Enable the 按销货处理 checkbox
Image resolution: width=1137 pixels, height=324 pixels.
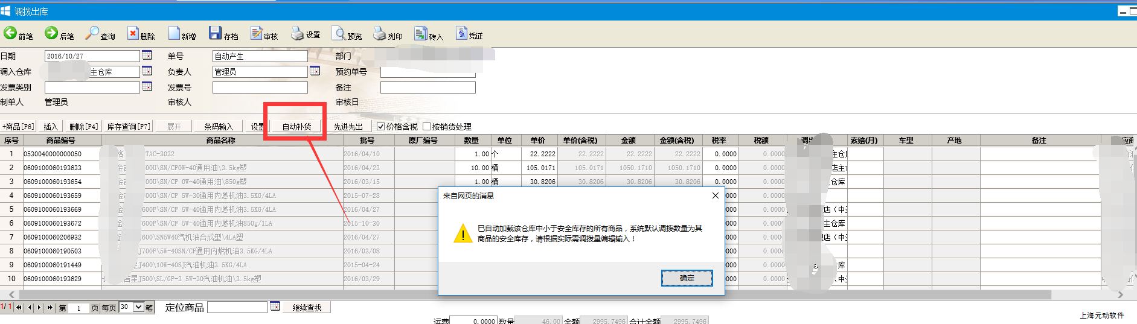click(427, 127)
